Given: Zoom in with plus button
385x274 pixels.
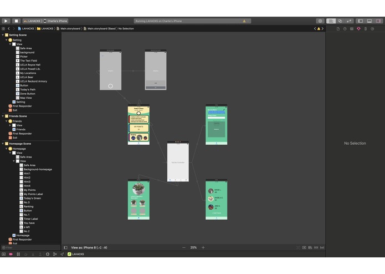Looking at the screenshot, I should (x=203, y=247).
